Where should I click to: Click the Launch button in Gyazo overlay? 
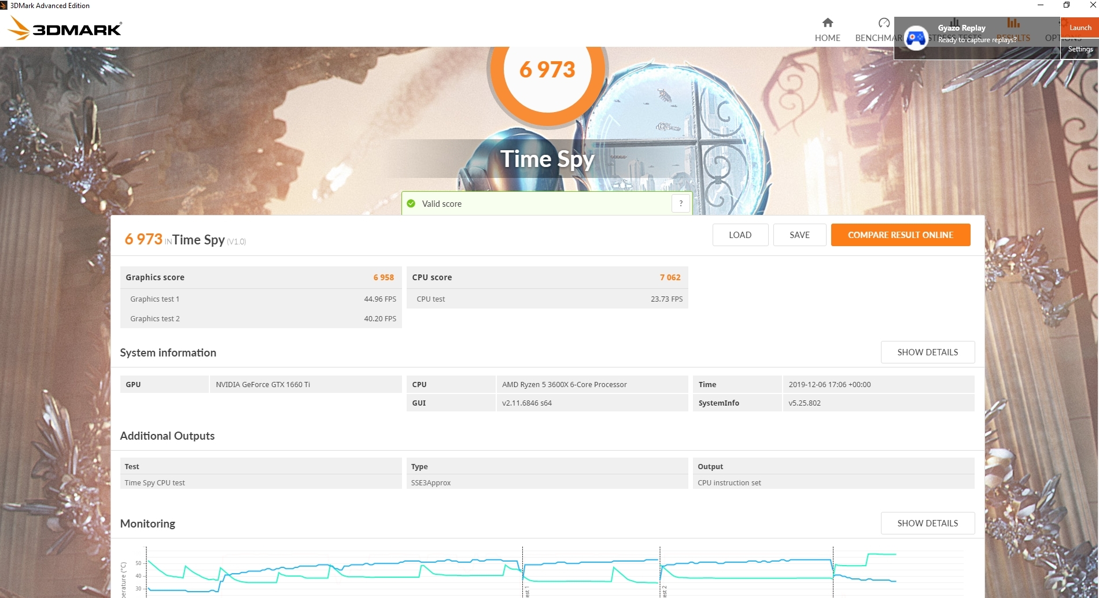(1080, 28)
